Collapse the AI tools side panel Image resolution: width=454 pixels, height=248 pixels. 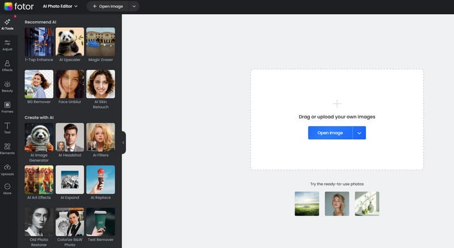tap(123, 143)
